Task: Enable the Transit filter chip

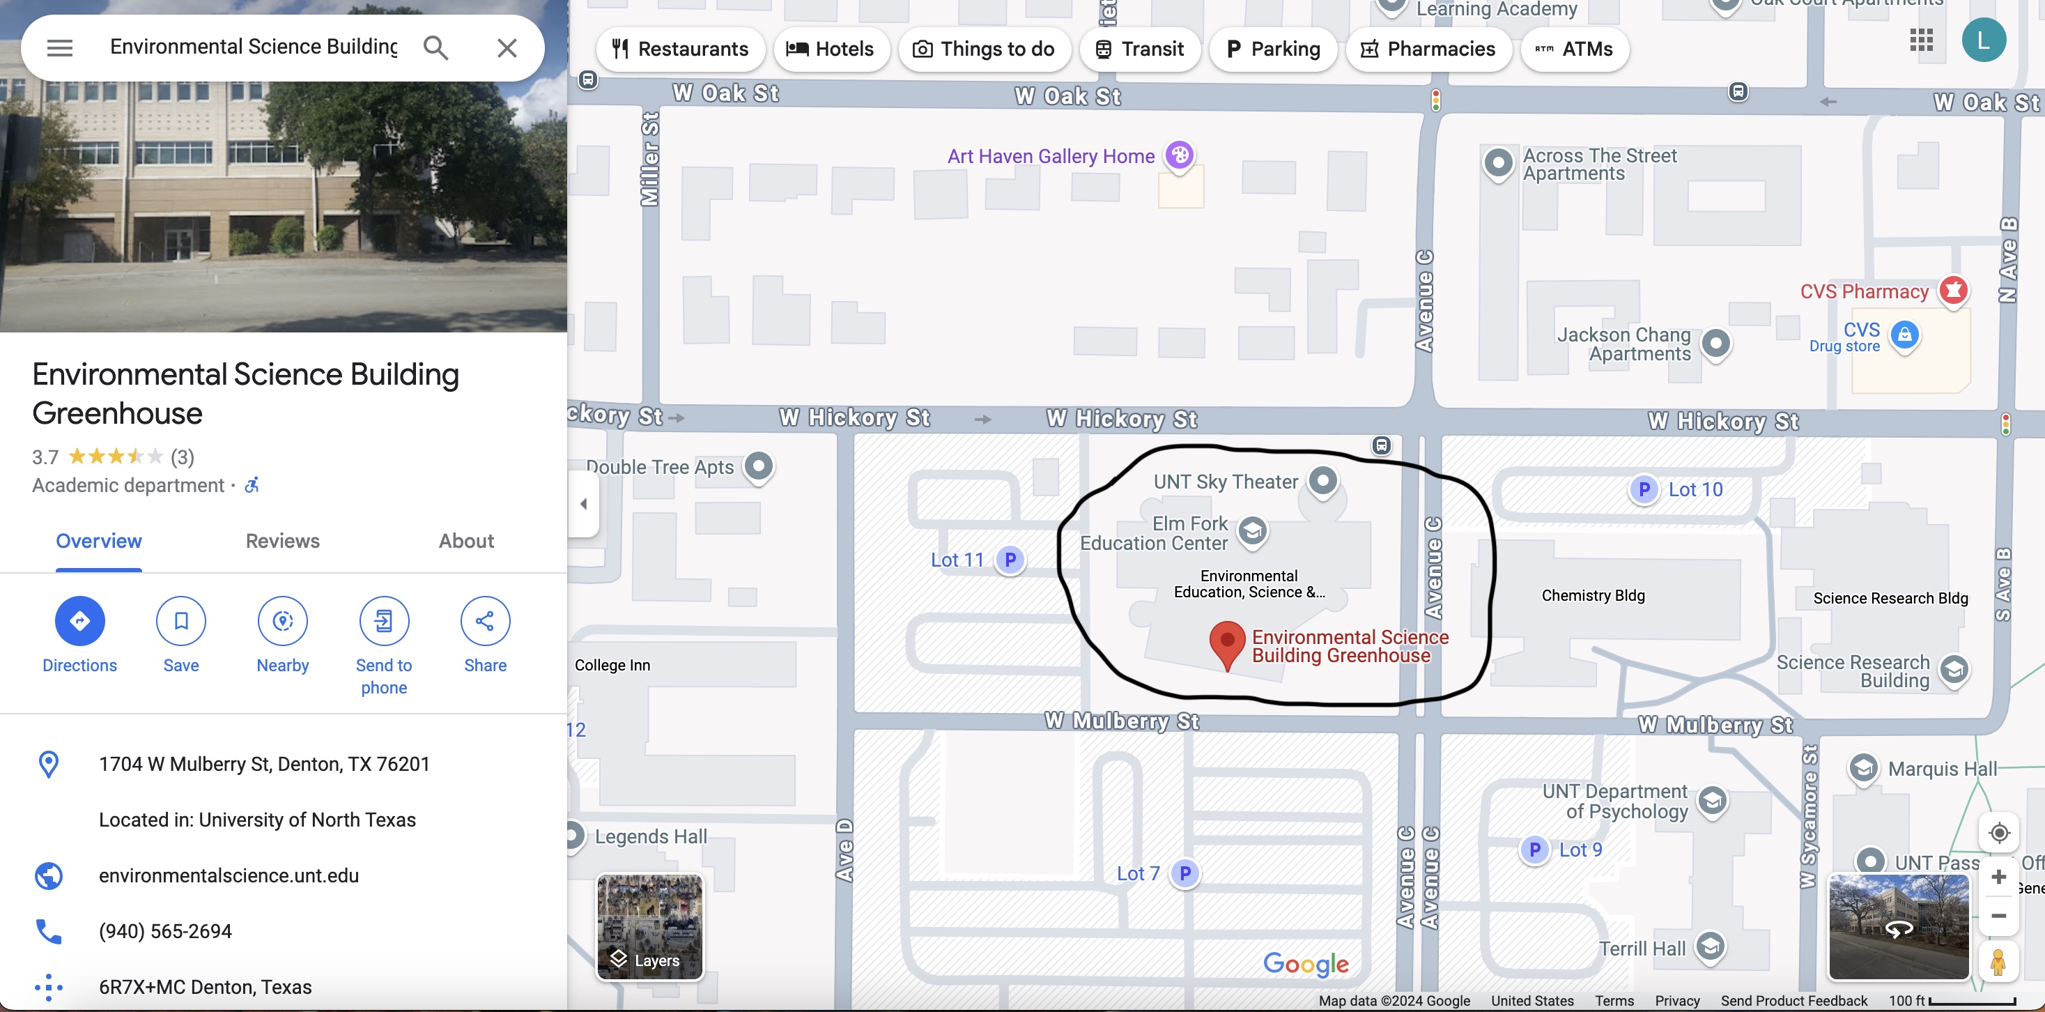Action: tap(1140, 49)
